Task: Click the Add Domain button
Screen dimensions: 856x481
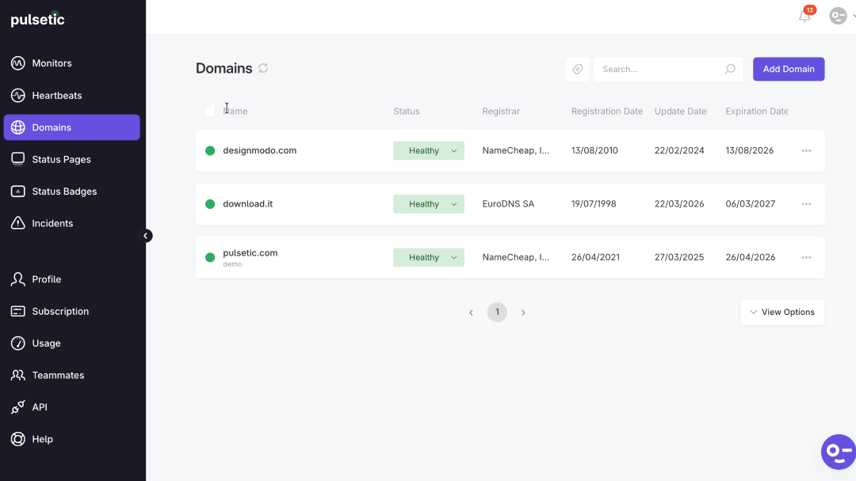Action: click(788, 69)
